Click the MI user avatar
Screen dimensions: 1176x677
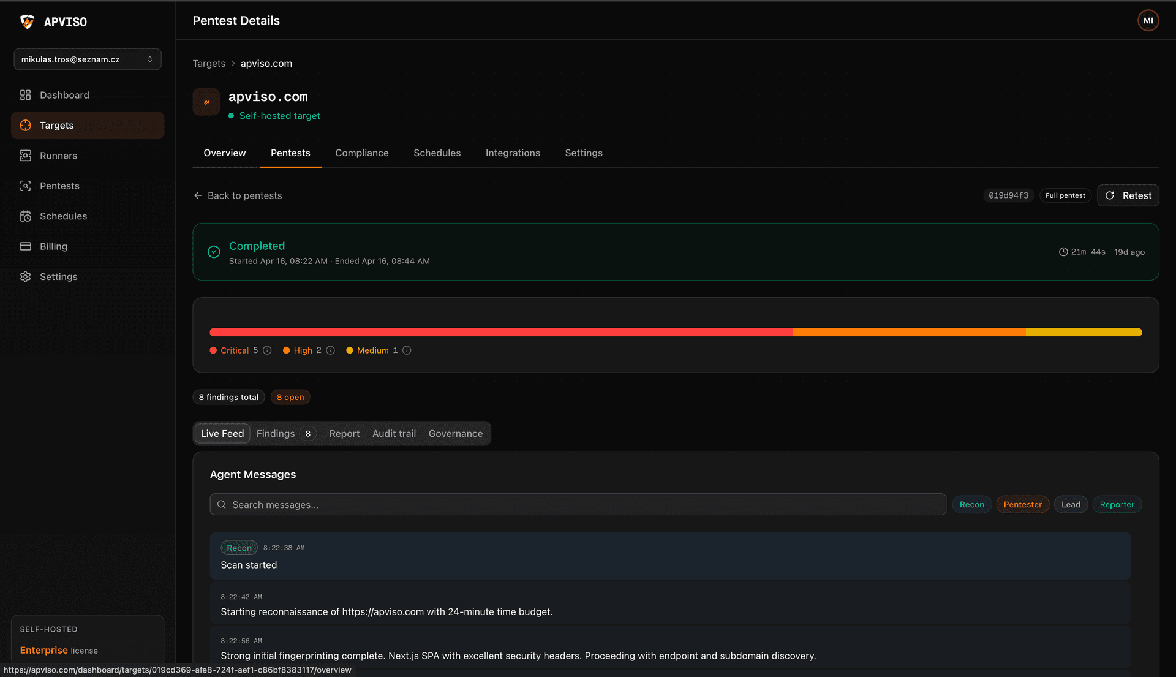tap(1148, 20)
